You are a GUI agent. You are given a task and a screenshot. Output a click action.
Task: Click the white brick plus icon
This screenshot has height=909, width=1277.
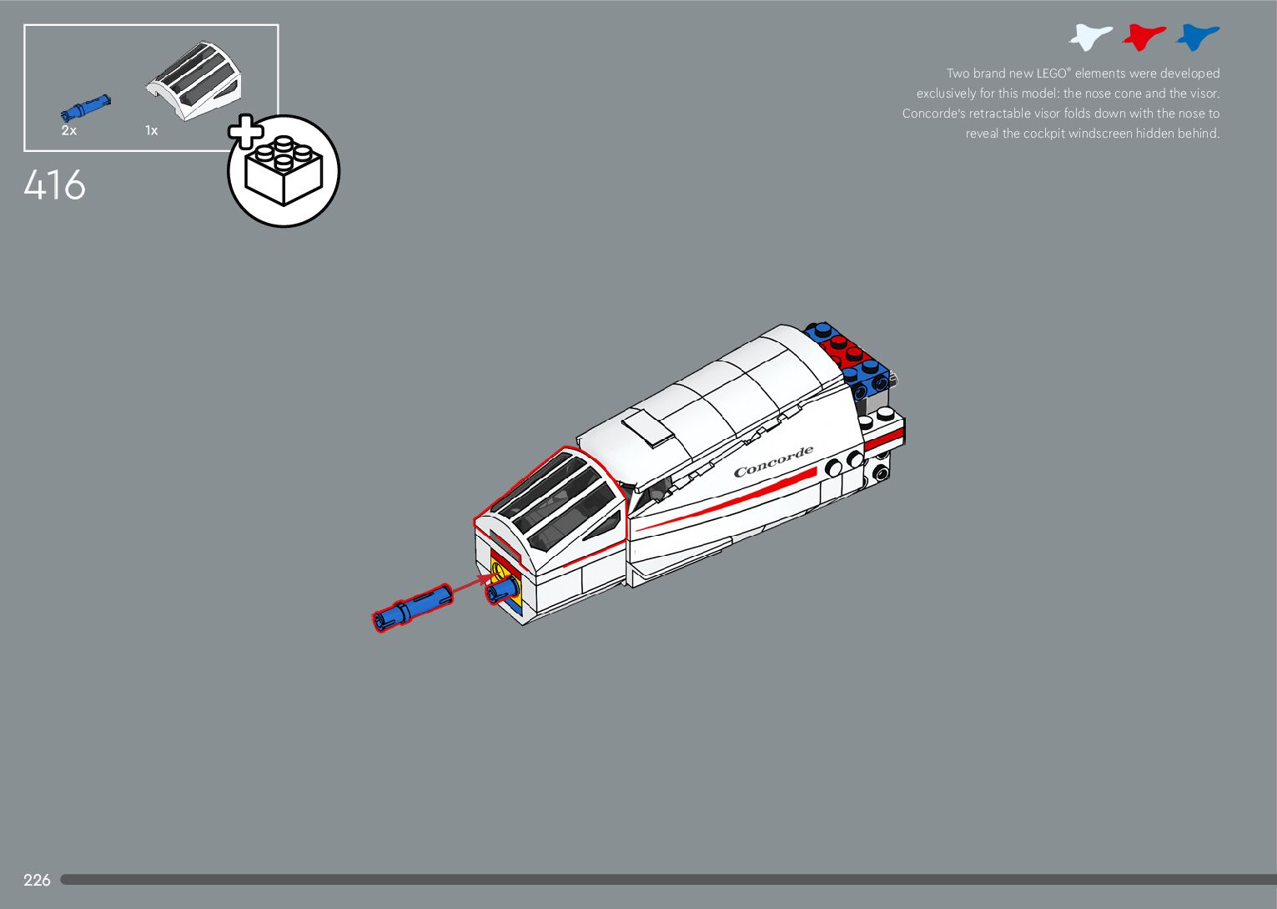click(283, 170)
